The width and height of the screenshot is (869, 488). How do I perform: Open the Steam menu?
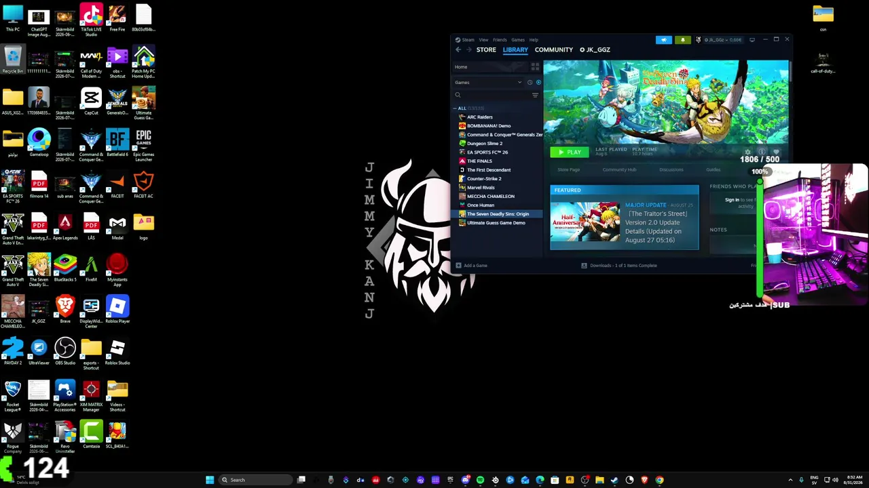tap(465, 40)
